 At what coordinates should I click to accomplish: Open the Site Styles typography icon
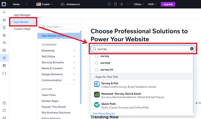point(4,42)
